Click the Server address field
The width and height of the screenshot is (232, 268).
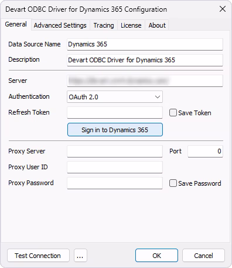(145, 81)
